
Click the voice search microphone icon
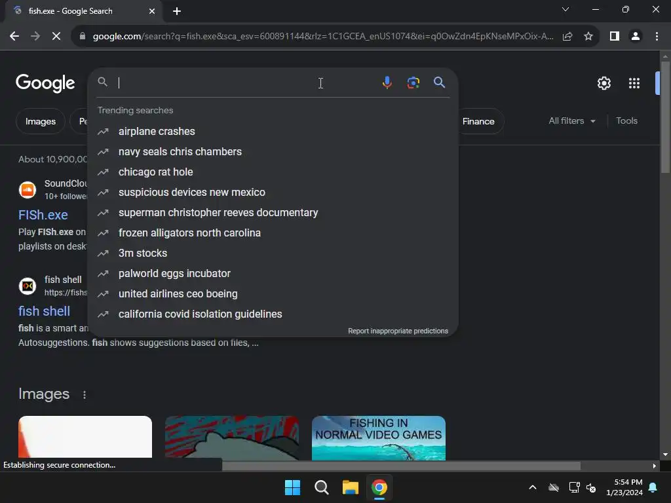pyautogui.click(x=387, y=82)
